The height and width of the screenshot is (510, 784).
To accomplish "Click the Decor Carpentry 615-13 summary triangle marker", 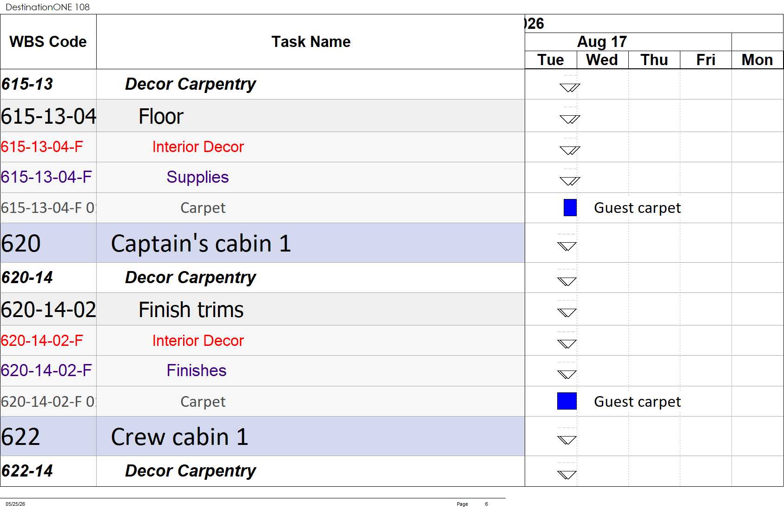I will point(570,88).
